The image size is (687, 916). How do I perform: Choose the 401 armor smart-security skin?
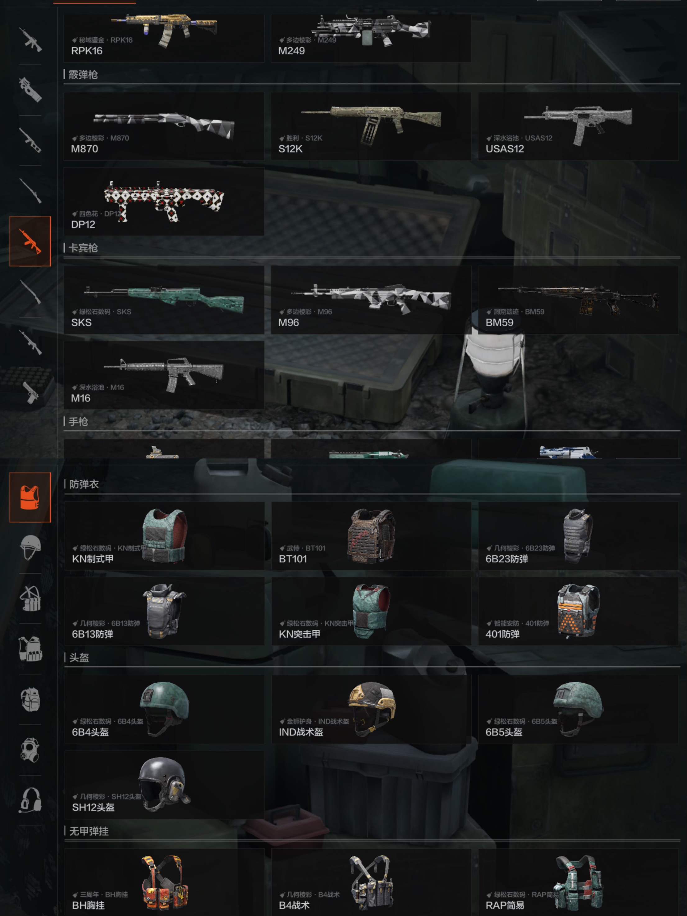click(x=579, y=611)
